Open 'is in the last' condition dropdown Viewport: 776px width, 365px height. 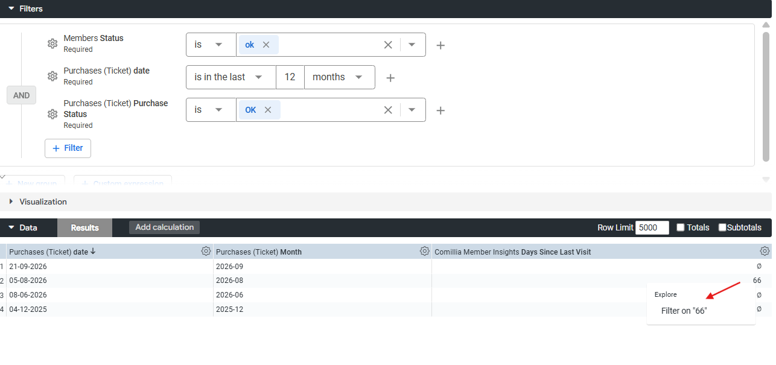coord(231,77)
